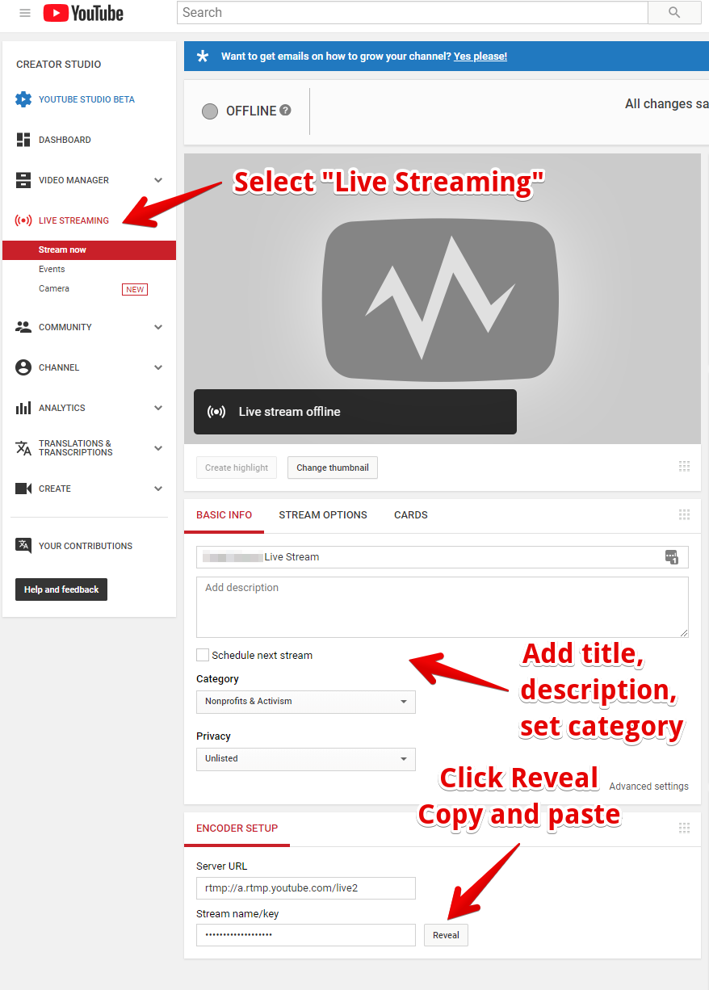Viewport: 709px width, 990px height.
Task: Click the Create camera icon
Action: click(x=23, y=489)
